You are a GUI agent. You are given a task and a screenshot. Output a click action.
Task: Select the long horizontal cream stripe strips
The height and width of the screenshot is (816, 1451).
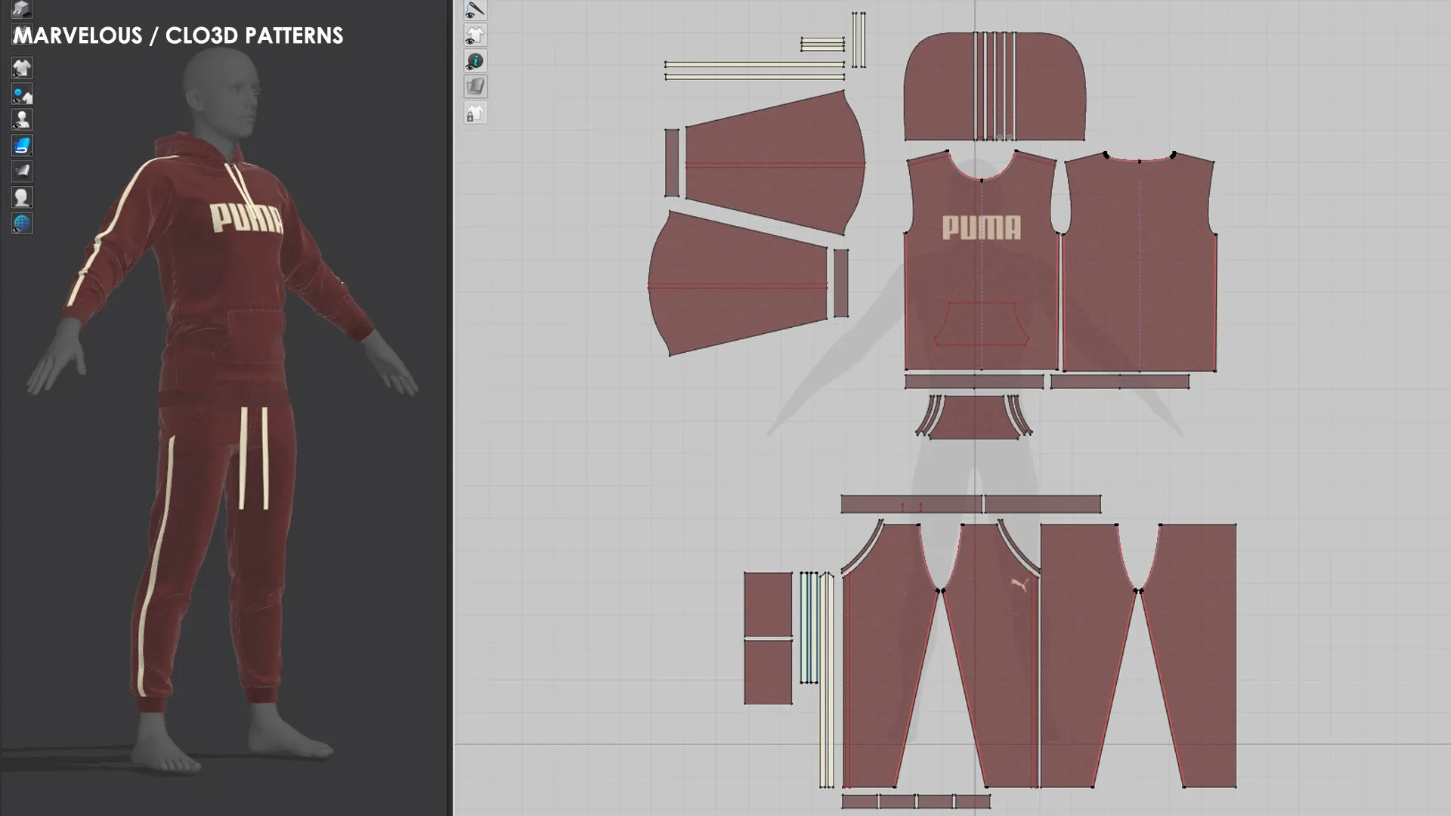pyautogui.click(x=754, y=70)
